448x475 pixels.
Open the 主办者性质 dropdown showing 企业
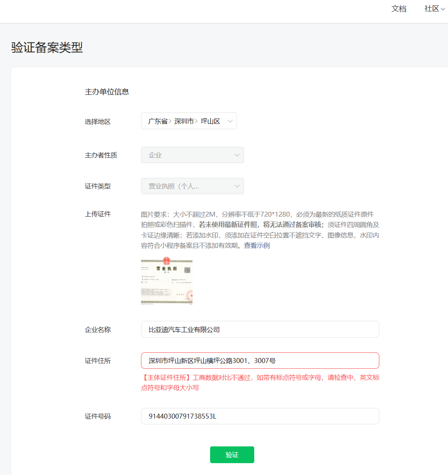192,155
